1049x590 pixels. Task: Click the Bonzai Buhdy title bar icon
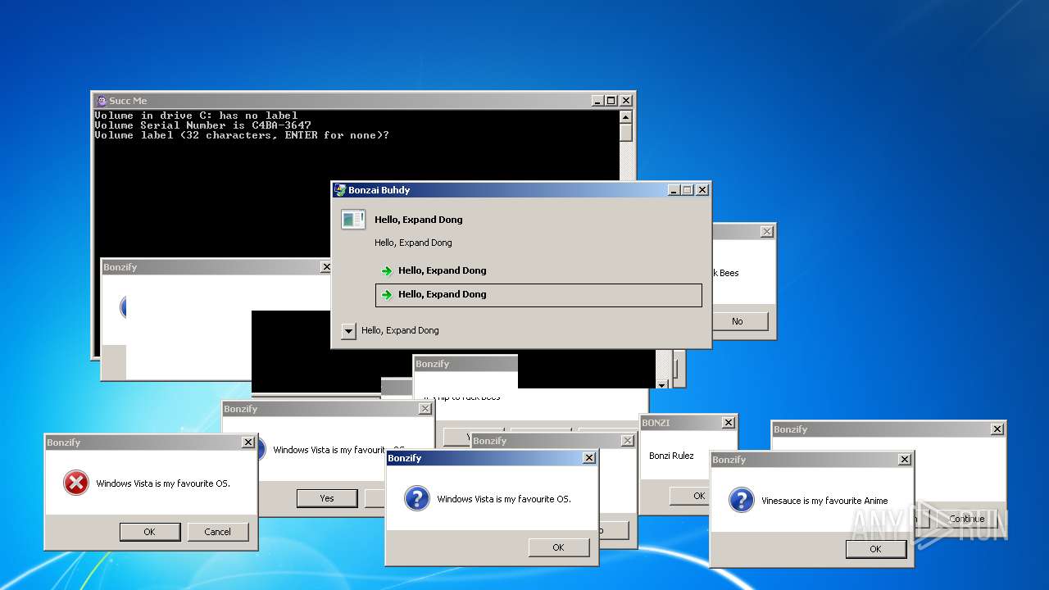(x=340, y=190)
